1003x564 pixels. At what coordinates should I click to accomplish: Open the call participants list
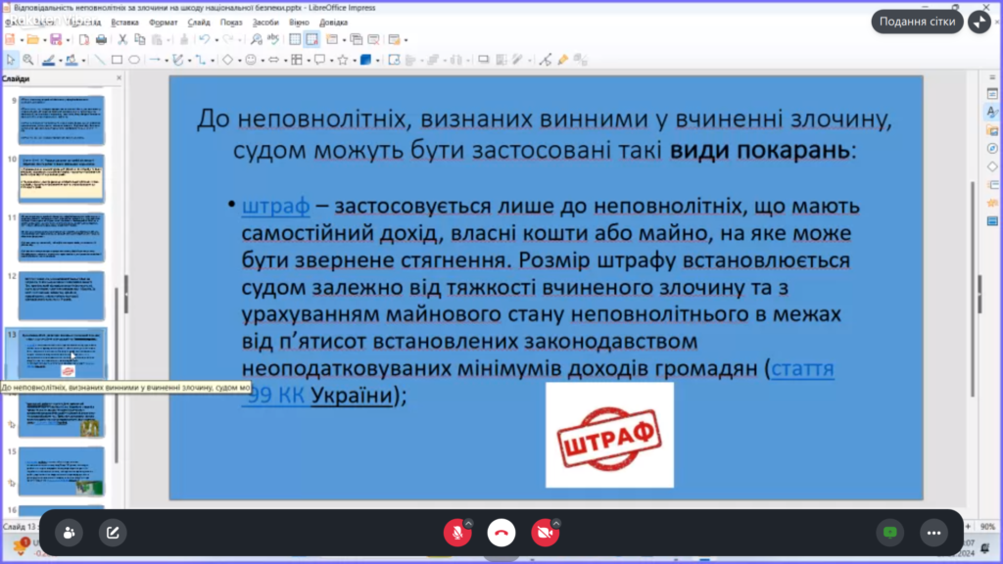click(x=70, y=532)
